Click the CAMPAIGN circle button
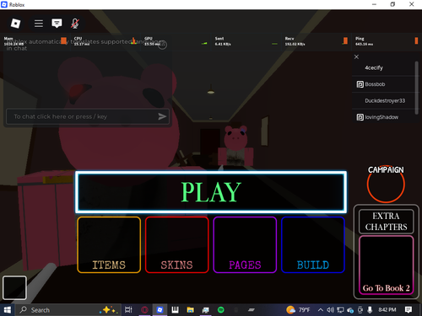The width and height of the screenshot is (422, 316). [386, 184]
